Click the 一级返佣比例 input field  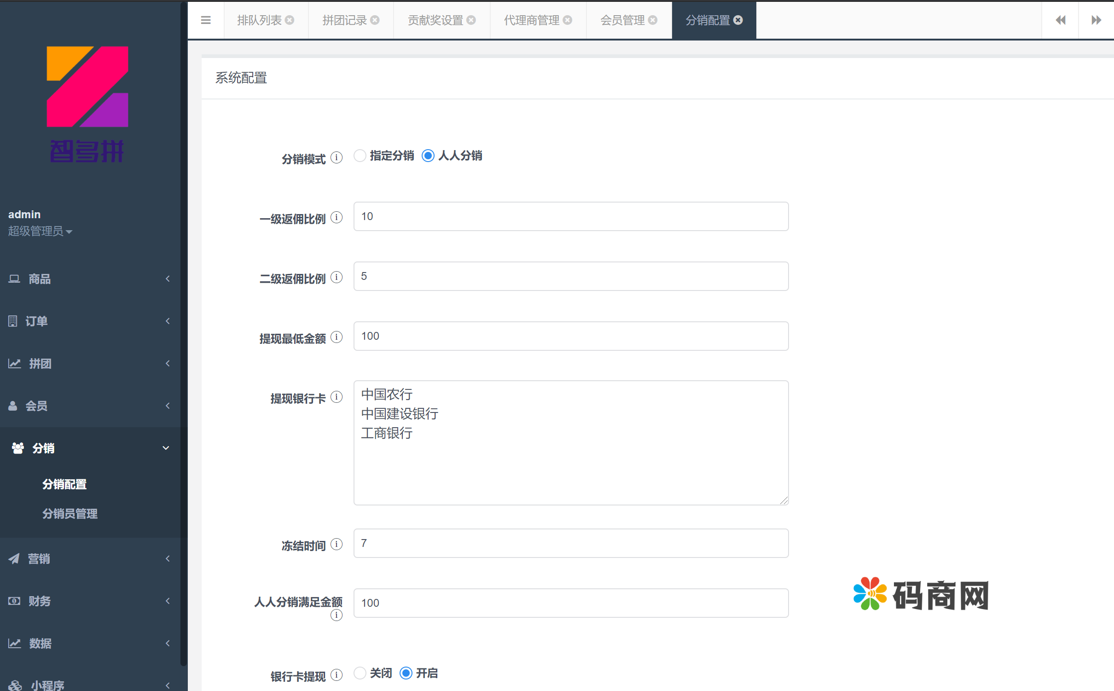click(x=571, y=216)
